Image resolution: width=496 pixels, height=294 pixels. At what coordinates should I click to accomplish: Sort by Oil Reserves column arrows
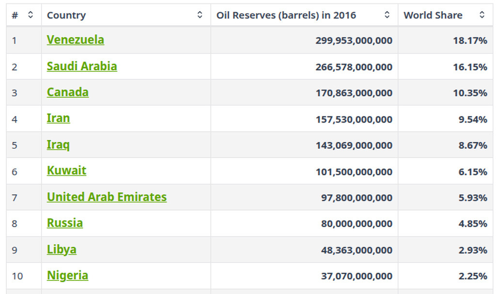pyautogui.click(x=387, y=15)
